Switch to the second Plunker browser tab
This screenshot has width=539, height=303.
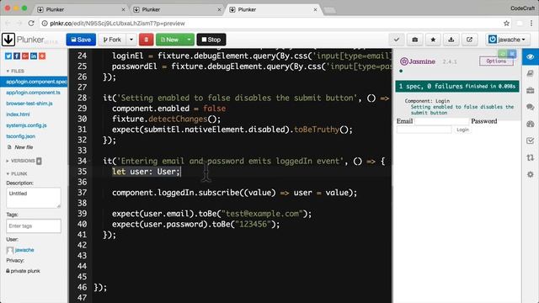click(177, 9)
